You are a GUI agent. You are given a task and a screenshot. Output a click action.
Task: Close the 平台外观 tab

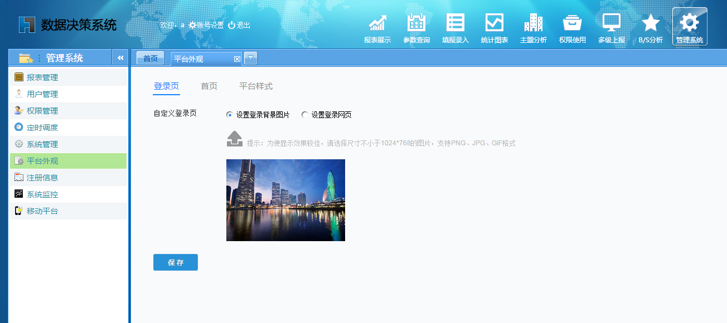point(237,58)
